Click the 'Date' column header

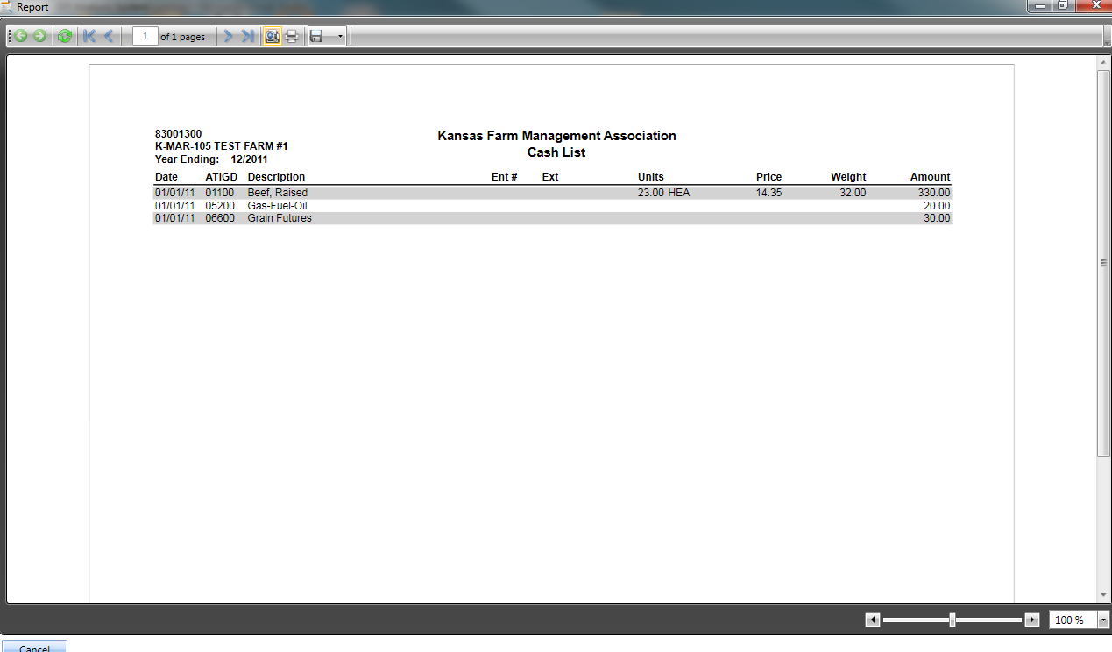click(166, 177)
